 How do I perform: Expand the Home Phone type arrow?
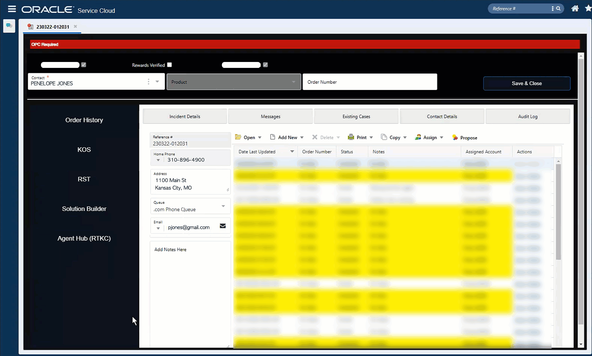(x=158, y=160)
